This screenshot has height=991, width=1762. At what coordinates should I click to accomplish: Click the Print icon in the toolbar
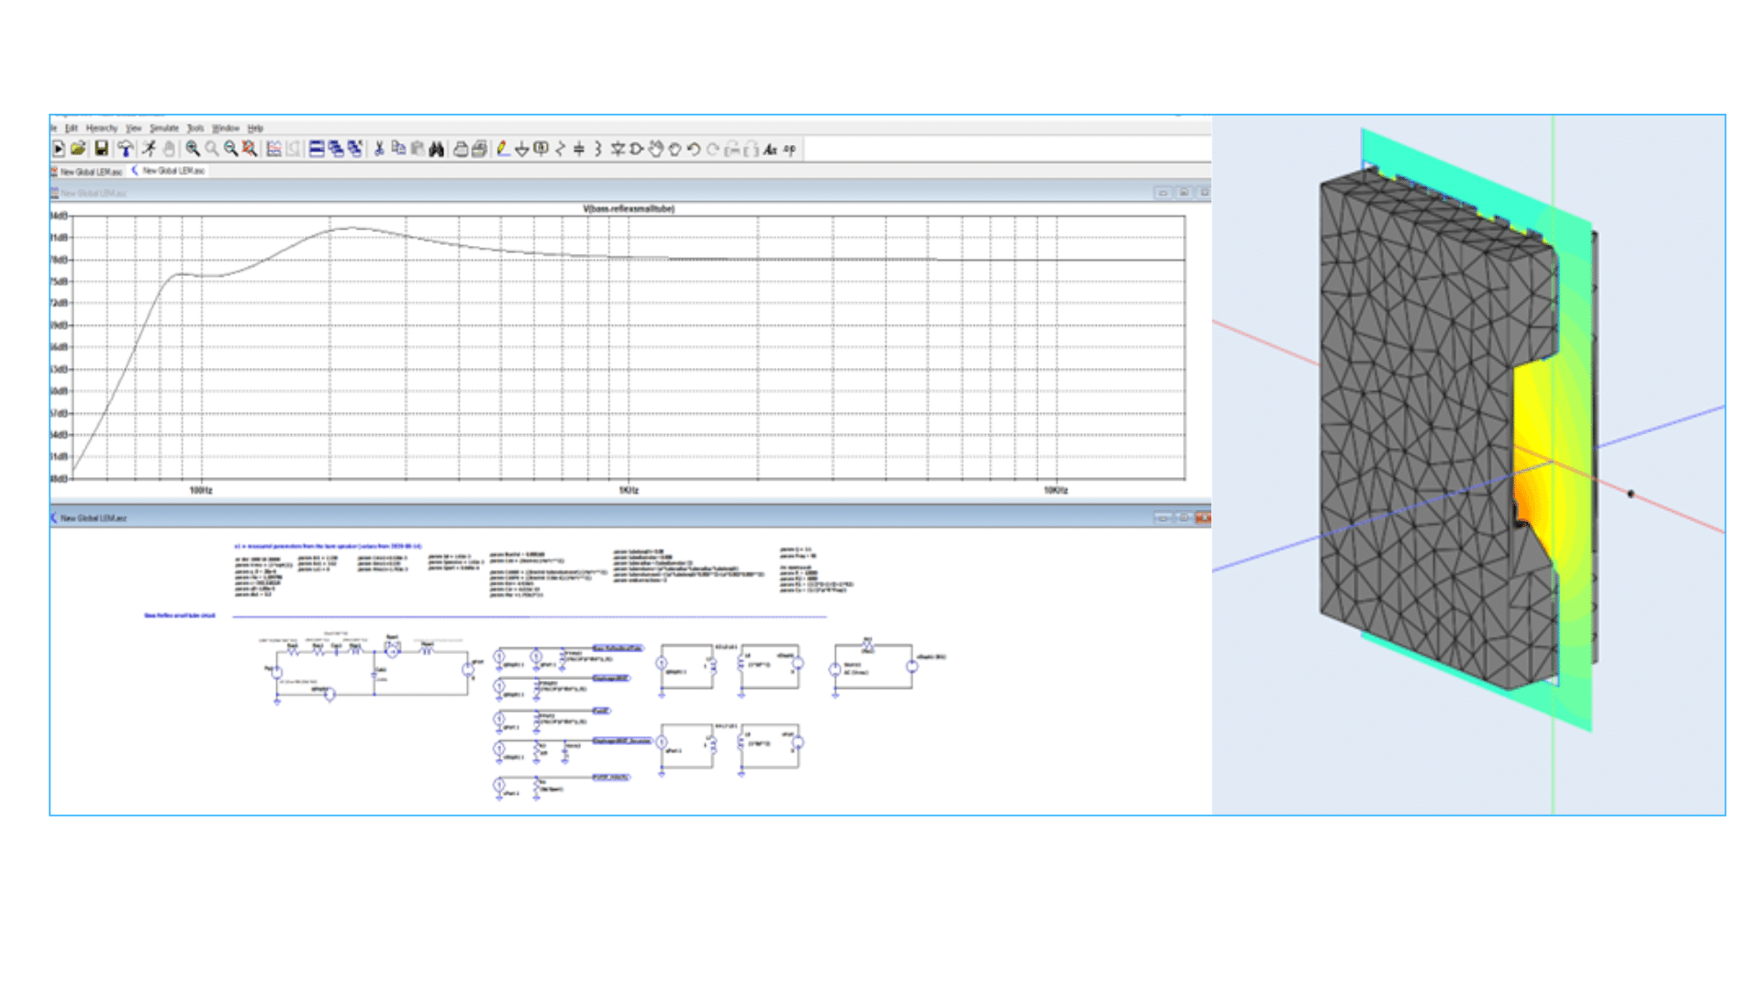point(461,149)
